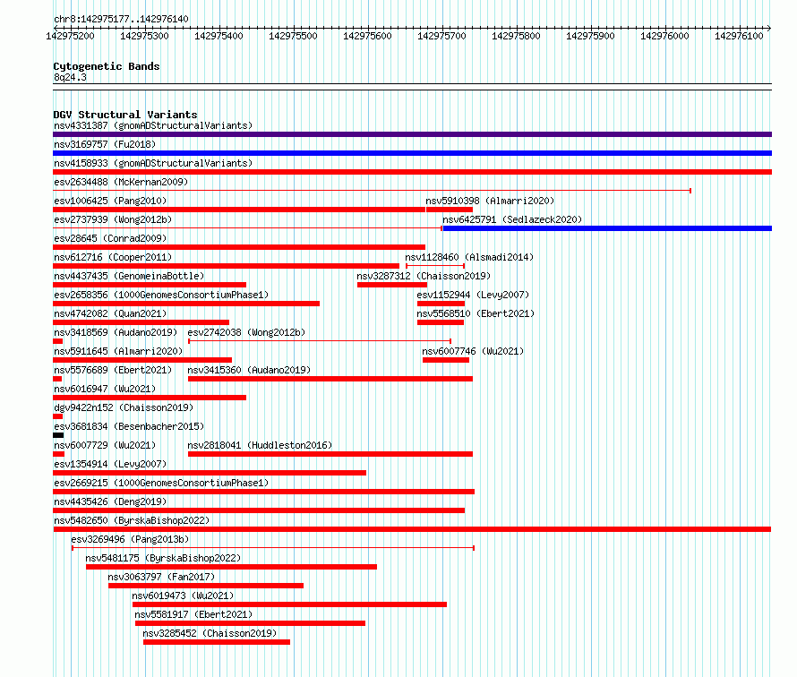Click nsv5481175 (ByrskaBishop2022) label
797x677 pixels.
coord(163,558)
